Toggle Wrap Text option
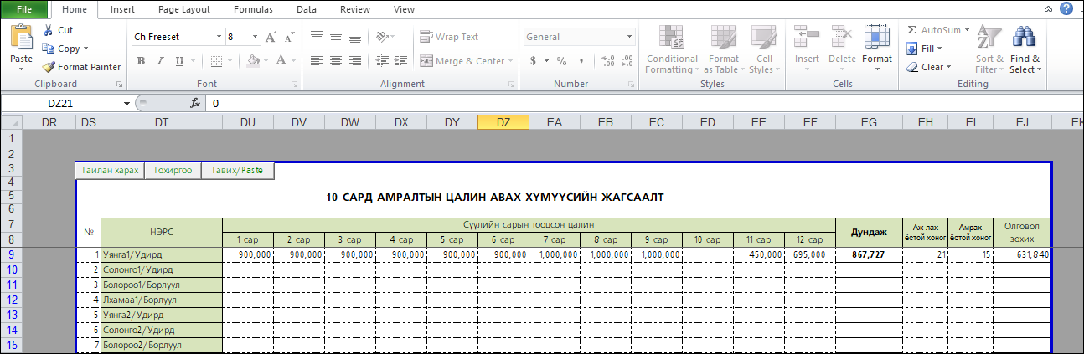The height and width of the screenshot is (354, 1084). click(x=449, y=37)
